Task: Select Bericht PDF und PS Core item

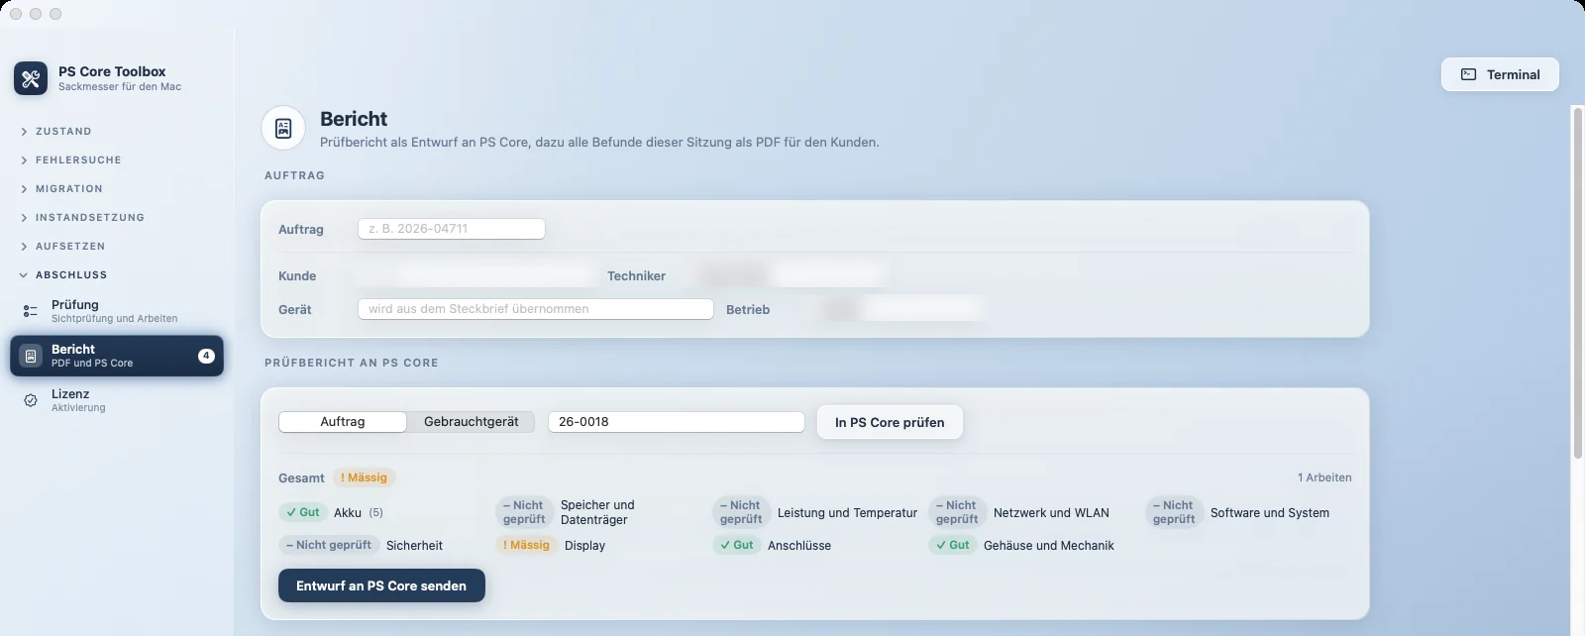Action: (x=117, y=356)
